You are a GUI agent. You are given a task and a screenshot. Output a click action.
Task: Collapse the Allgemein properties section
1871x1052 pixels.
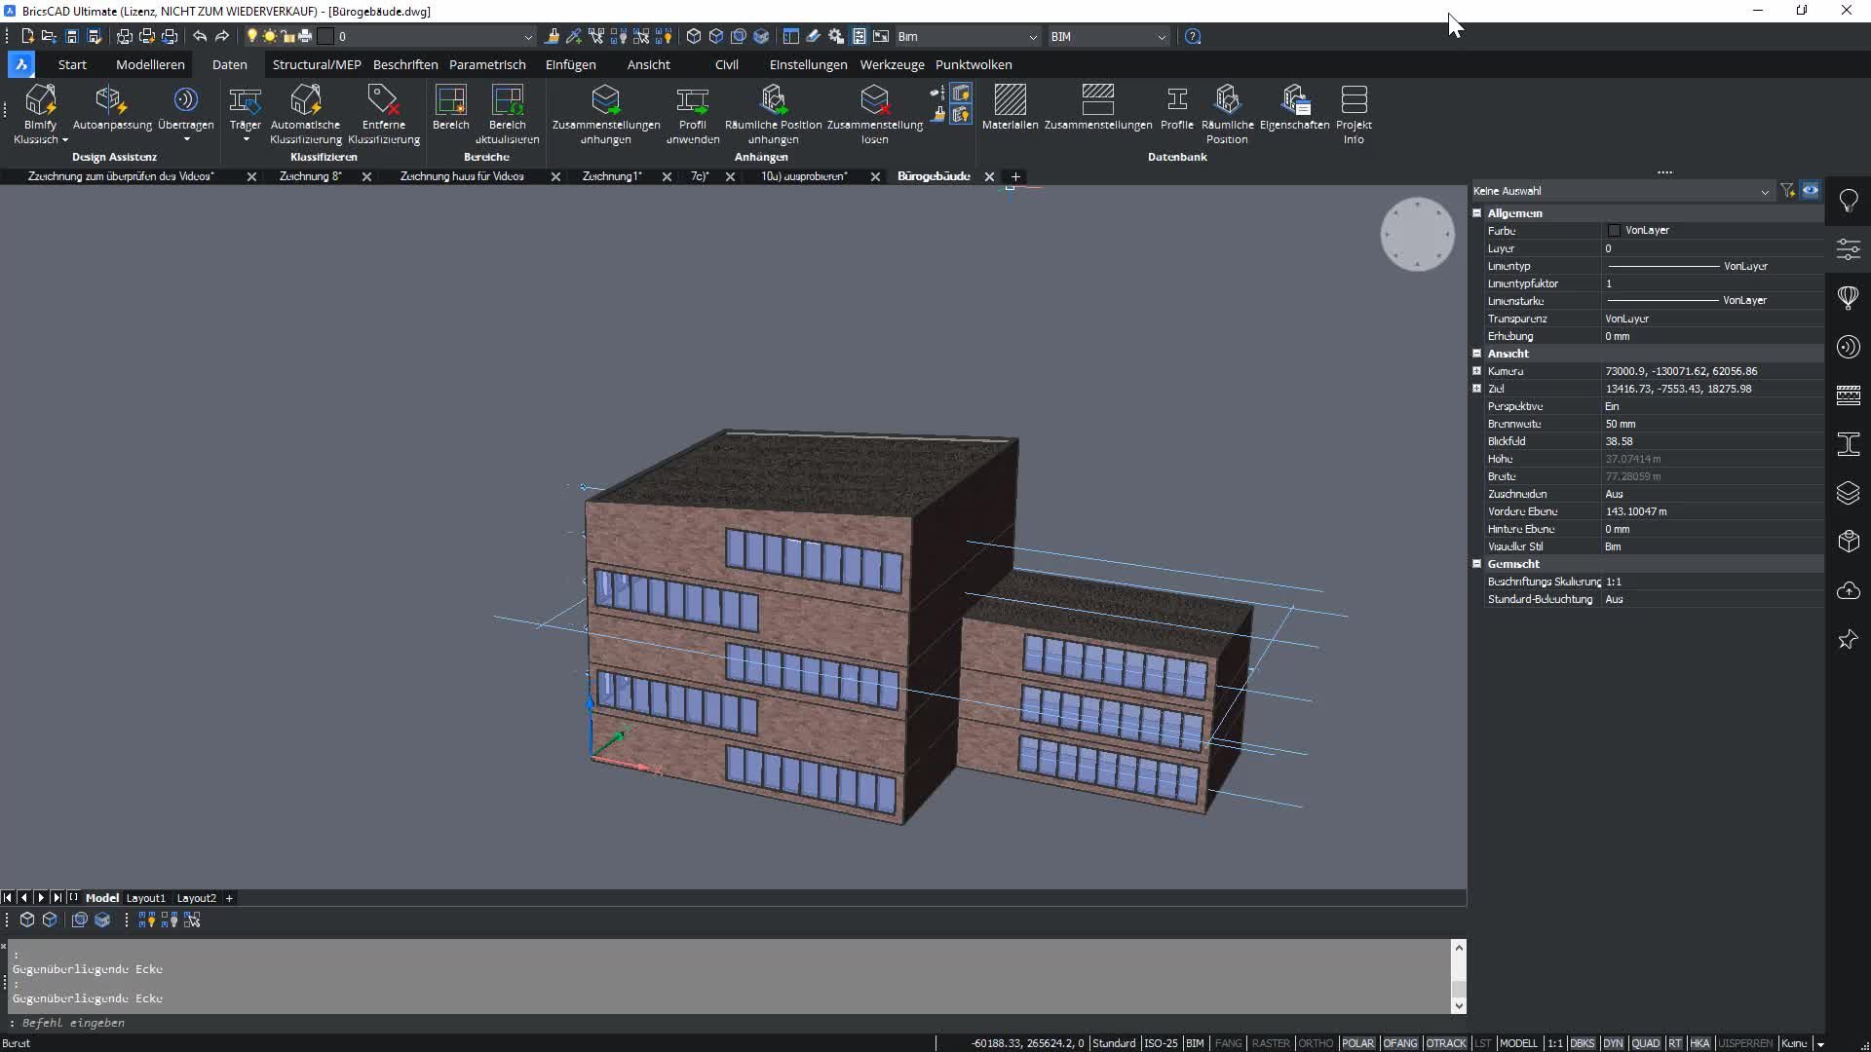pyautogui.click(x=1476, y=213)
